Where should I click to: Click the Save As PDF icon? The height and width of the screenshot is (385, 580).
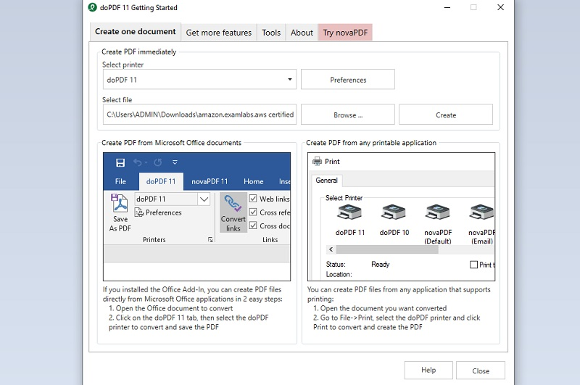click(120, 204)
